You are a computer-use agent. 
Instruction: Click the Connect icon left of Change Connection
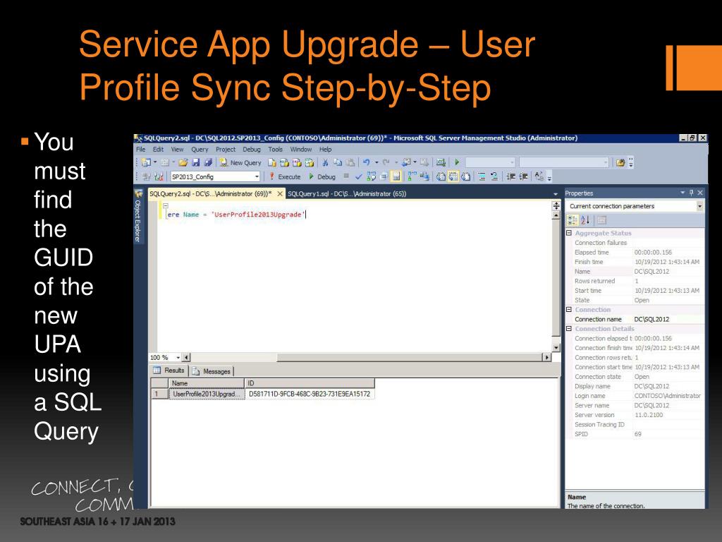(145, 176)
